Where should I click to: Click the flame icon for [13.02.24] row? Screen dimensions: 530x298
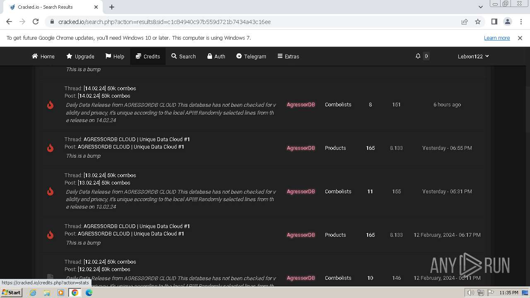click(50, 192)
